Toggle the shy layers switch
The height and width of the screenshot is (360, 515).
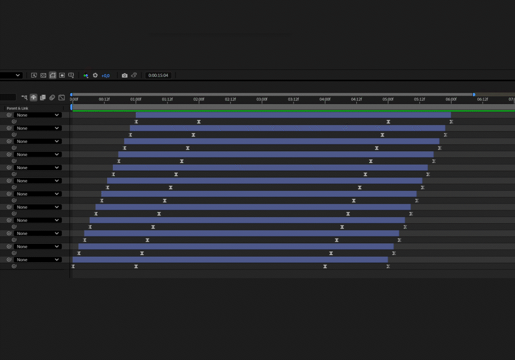coord(33,97)
